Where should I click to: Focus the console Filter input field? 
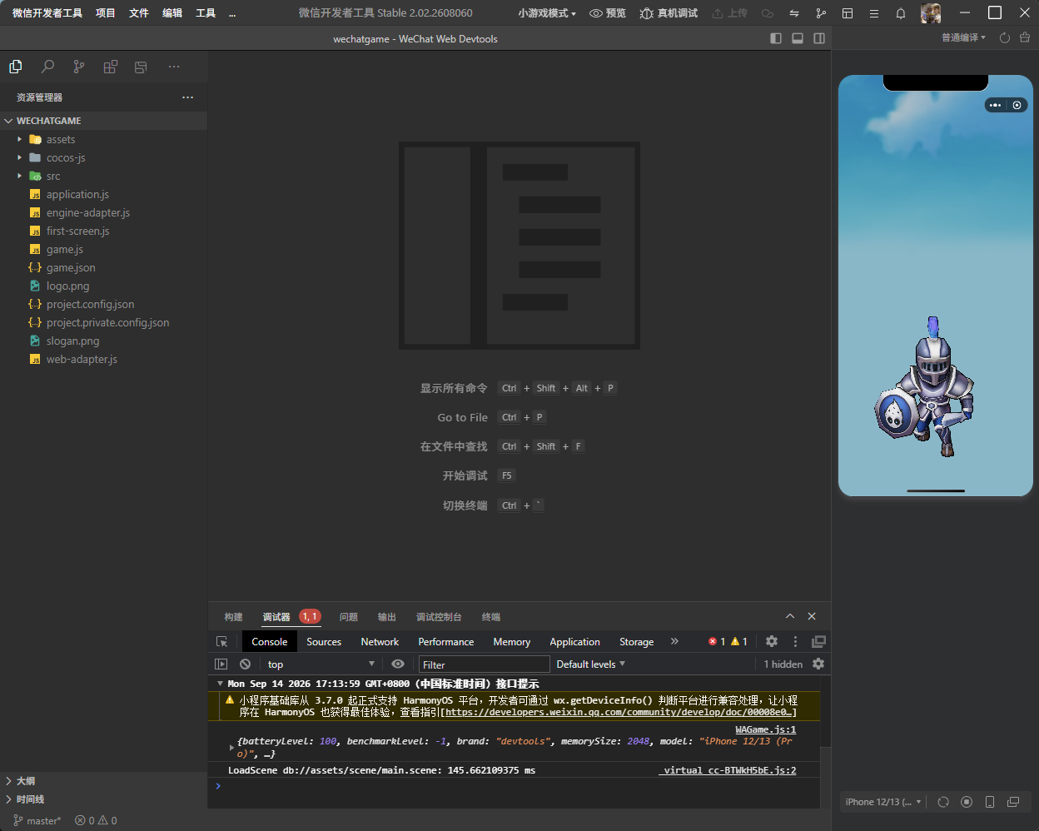485,664
